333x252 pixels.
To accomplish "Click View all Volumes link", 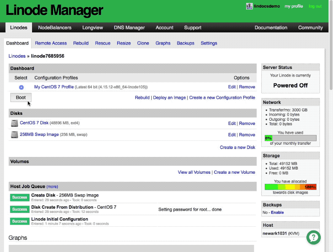I will 194,172.
